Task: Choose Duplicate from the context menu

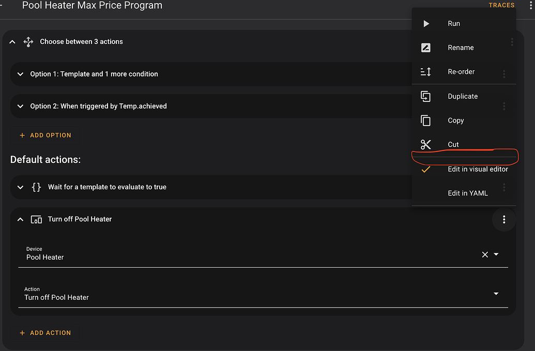Action: (x=462, y=96)
